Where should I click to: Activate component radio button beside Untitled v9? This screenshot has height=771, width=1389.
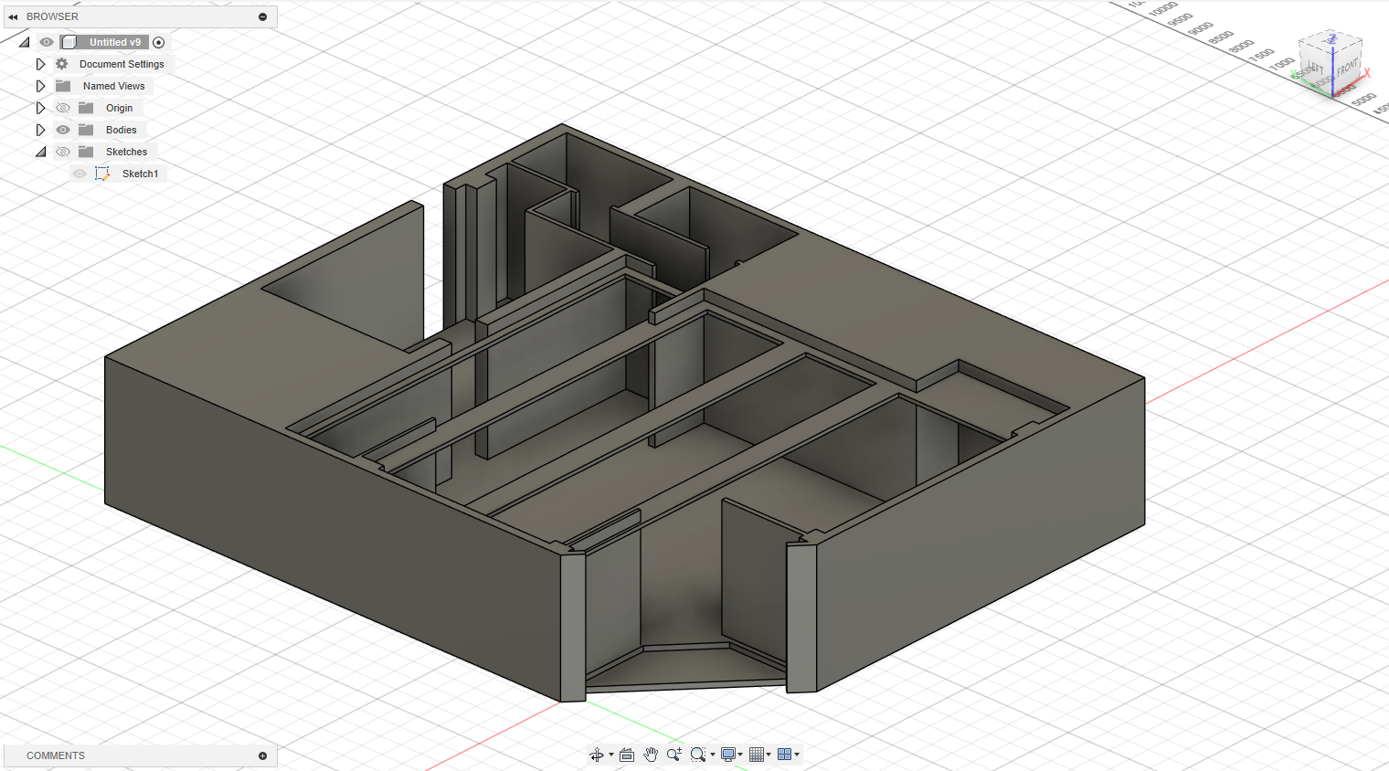point(159,42)
